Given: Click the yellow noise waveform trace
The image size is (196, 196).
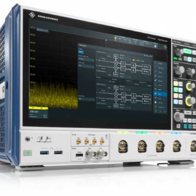Looking at the screenshot, I should [x=53, y=95].
